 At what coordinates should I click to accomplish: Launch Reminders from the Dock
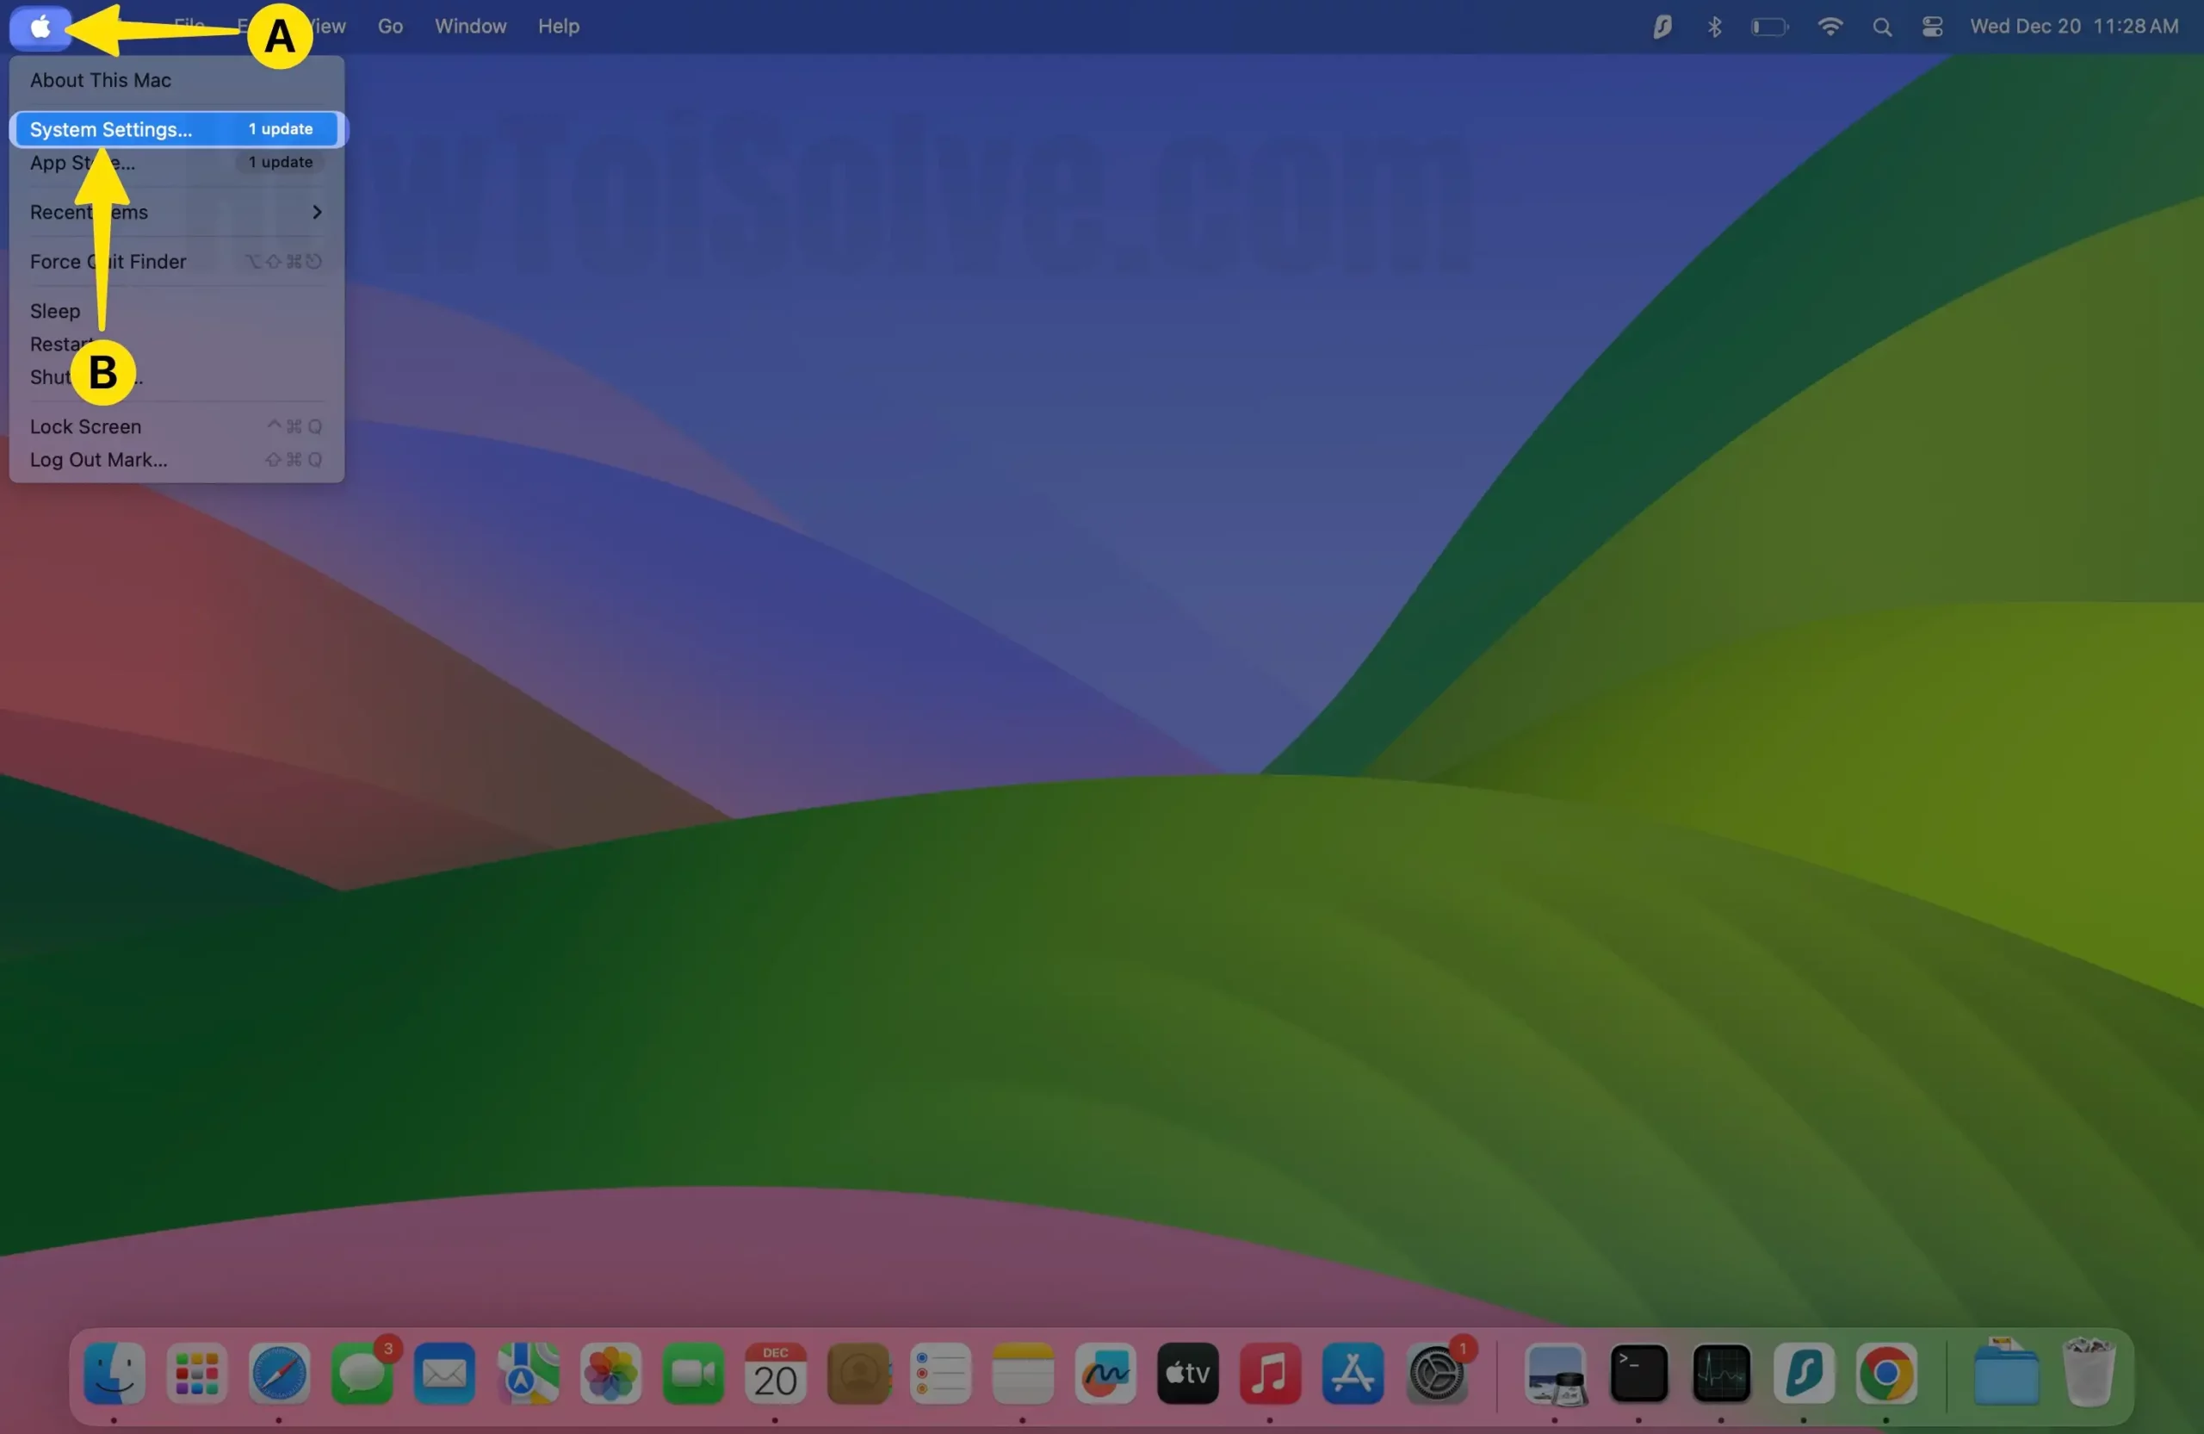[941, 1373]
